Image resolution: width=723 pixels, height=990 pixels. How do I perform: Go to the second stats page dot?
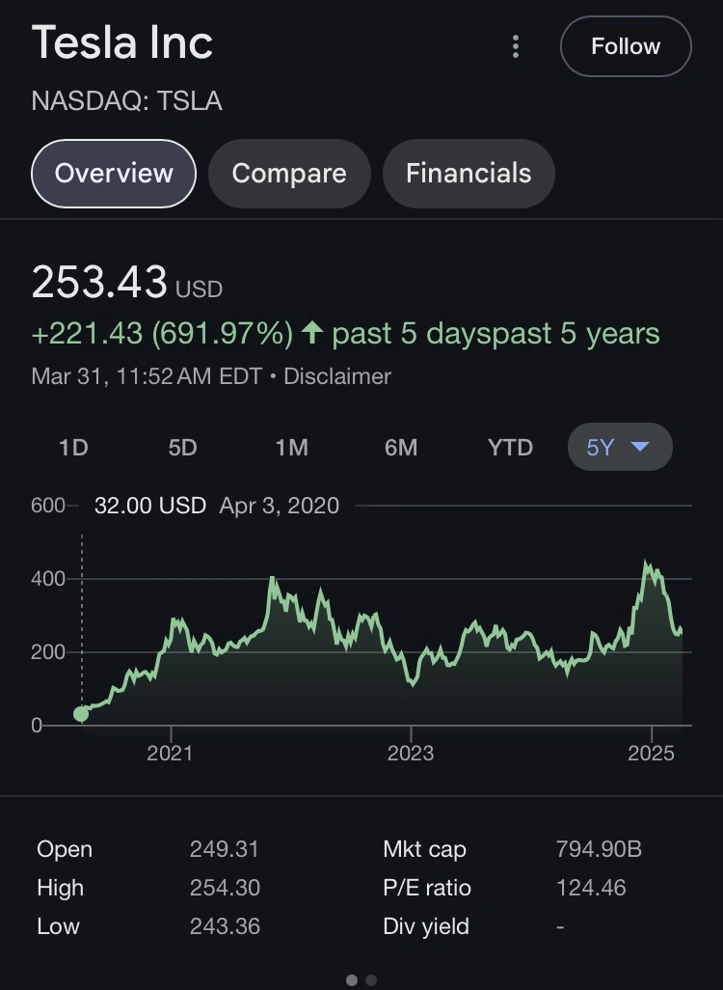click(x=371, y=980)
